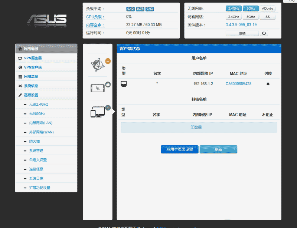Image resolution: width=297 pixels, height=228 pixels.
Task: Open 网络地图 menu item
Action: tap(46, 49)
